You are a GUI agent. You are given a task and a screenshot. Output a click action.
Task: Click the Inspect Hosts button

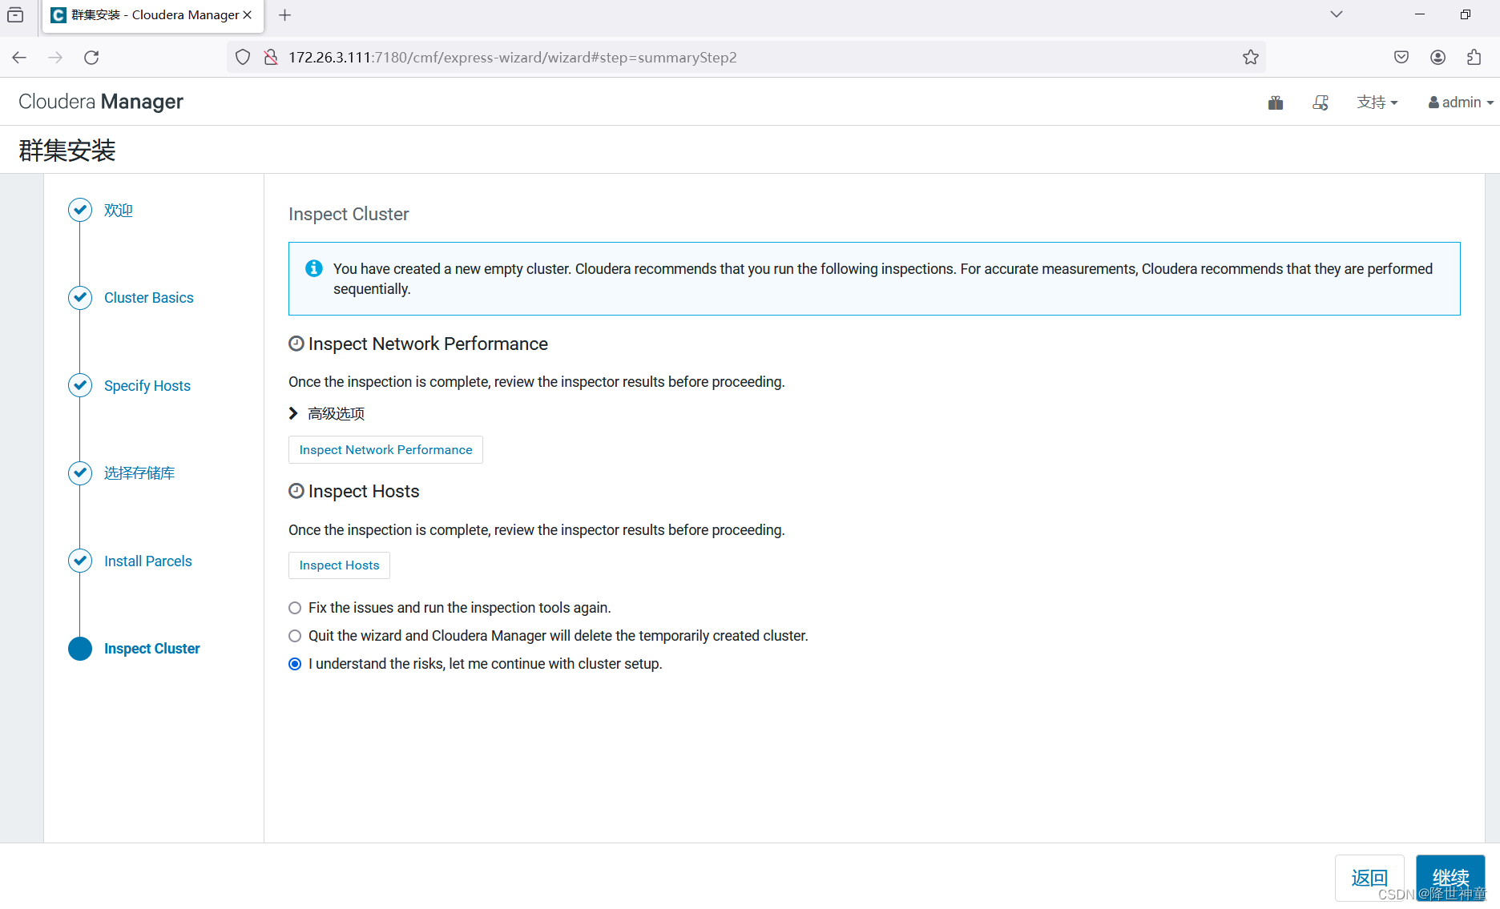[x=339, y=565]
